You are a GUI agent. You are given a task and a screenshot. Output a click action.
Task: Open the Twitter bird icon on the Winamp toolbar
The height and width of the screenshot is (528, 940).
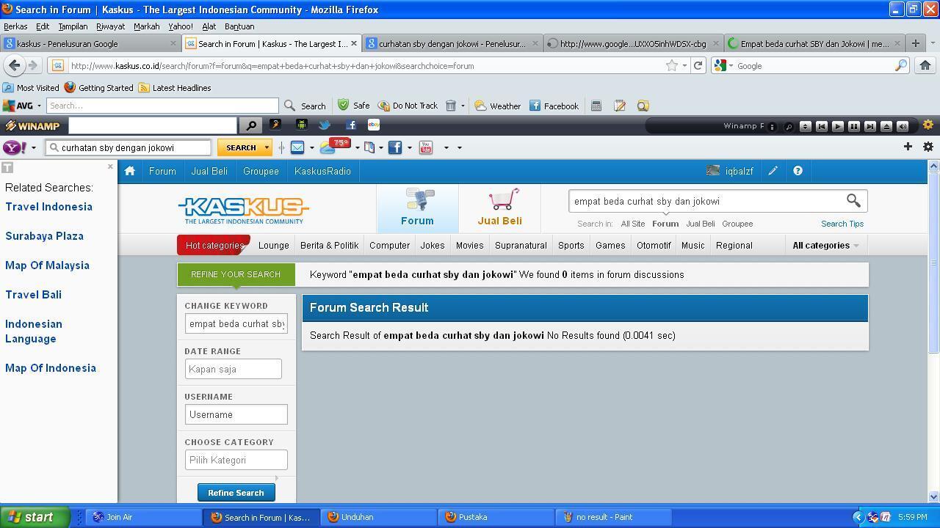click(x=325, y=125)
